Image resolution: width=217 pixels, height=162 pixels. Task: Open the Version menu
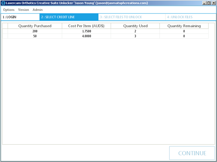23,10
